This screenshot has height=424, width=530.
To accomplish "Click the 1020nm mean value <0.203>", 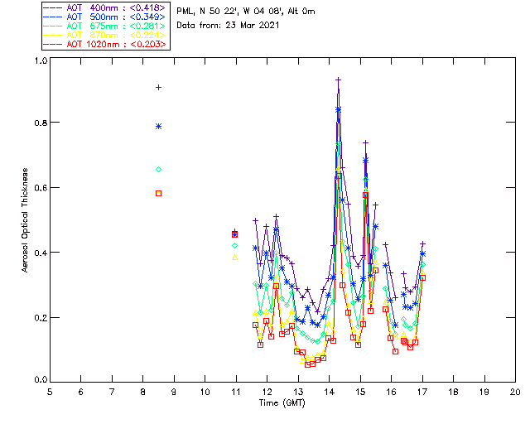I will point(148,44).
